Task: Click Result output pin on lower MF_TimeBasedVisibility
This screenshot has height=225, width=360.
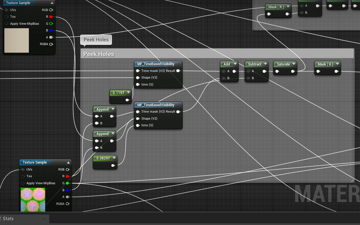Action: (x=178, y=111)
